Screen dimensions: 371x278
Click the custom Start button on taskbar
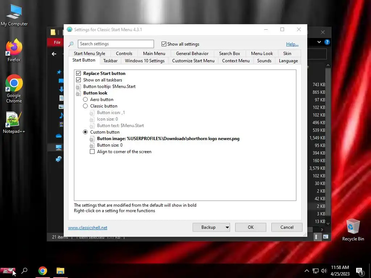[x=8, y=271]
